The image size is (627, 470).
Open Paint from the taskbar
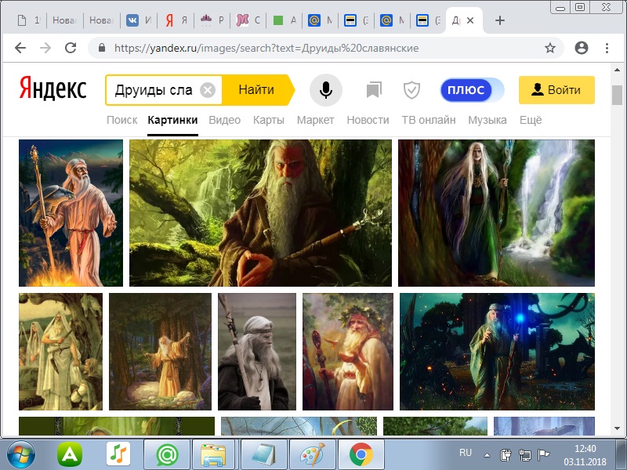point(313,454)
